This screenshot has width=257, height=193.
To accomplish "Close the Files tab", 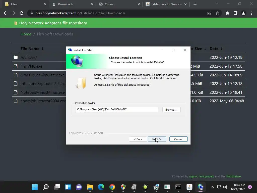I will click(45, 4).
